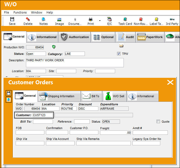Click the Expenditure field showing AIRFRAME
Viewport: 180px width, 168px height.
[x=114, y=109]
